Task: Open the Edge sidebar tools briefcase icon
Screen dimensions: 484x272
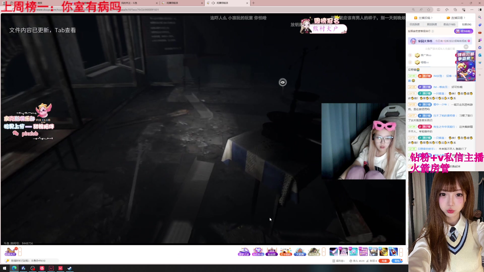Action: click(x=480, y=32)
